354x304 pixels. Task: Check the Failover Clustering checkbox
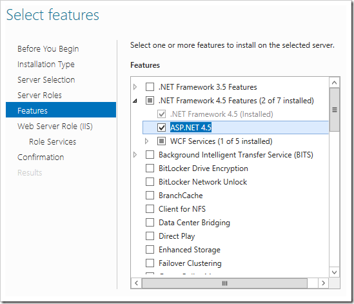click(150, 263)
